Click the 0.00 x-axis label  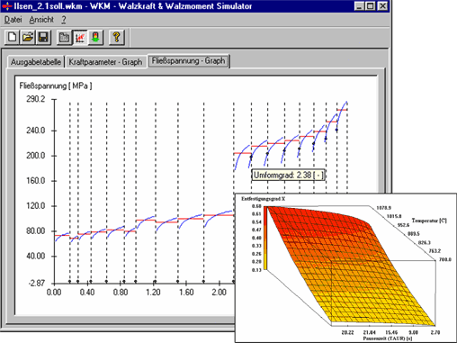pyautogui.click(x=54, y=293)
